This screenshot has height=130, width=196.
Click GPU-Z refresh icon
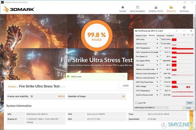pyautogui.click(x=188, y=35)
